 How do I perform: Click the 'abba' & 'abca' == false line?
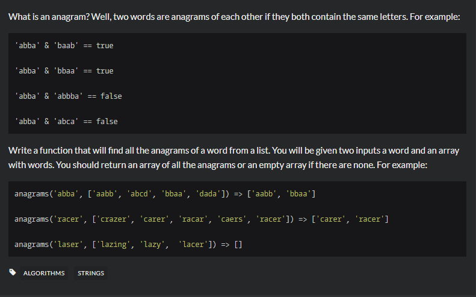[66, 122]
